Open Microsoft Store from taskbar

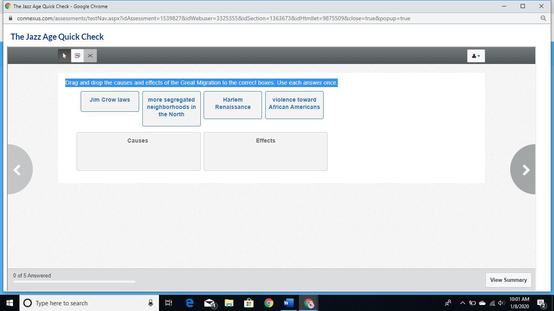coord(249,303)
